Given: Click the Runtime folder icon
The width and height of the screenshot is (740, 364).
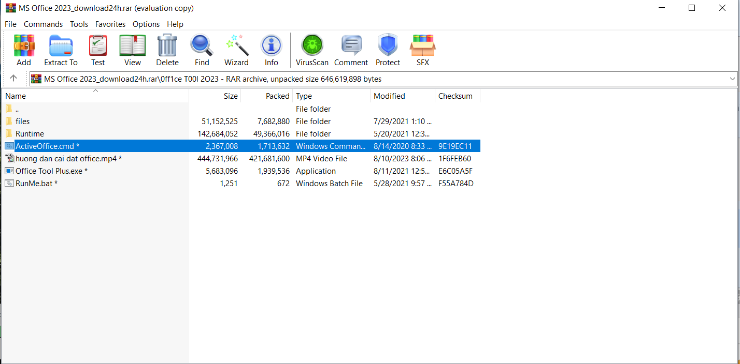Looking at the screenshot, I should [x=9, y=133].
